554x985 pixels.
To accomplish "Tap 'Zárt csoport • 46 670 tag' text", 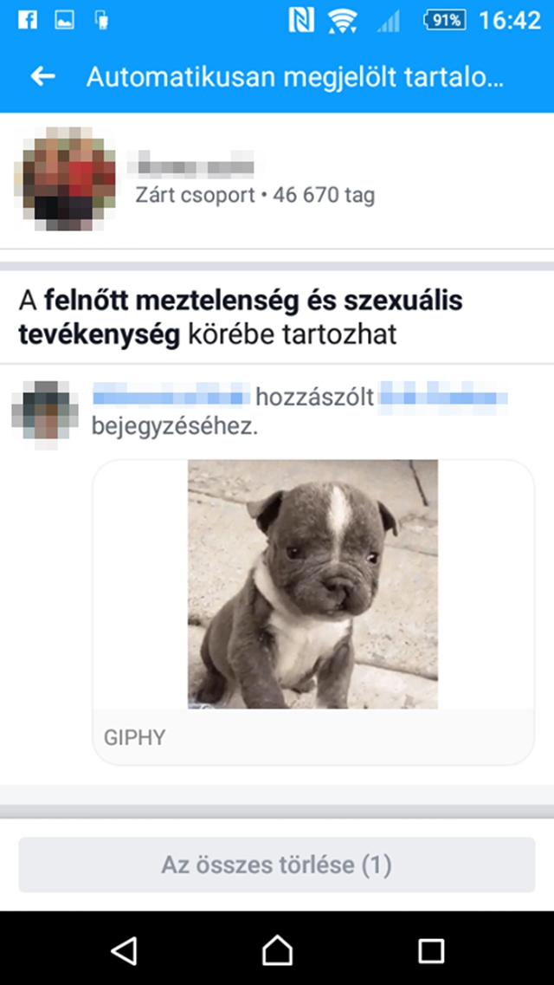I will click(254, 196).
